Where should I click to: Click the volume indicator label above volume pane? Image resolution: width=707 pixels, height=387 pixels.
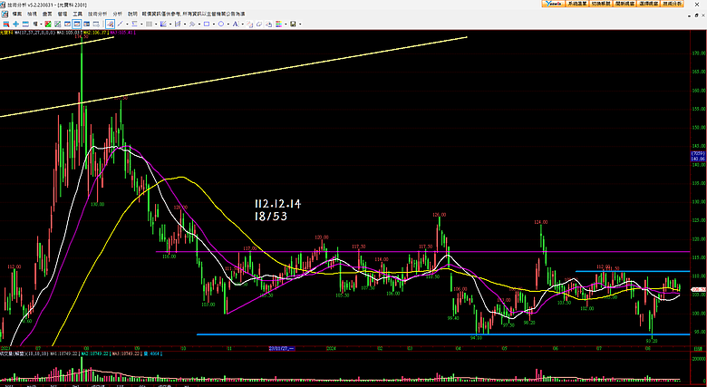coord(24,354)
